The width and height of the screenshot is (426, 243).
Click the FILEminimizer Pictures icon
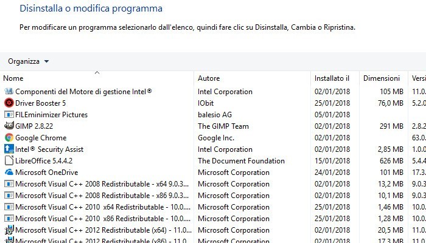click(9, 115)
